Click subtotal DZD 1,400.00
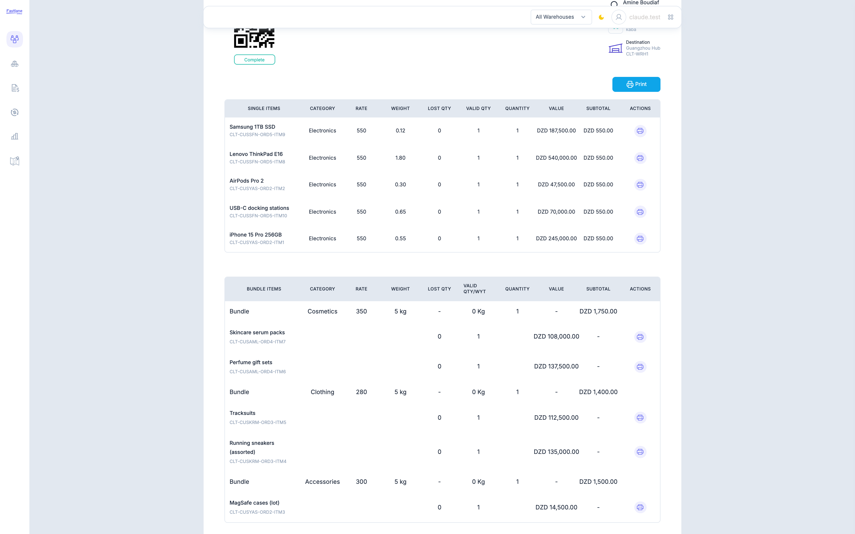 coord(598,392)
